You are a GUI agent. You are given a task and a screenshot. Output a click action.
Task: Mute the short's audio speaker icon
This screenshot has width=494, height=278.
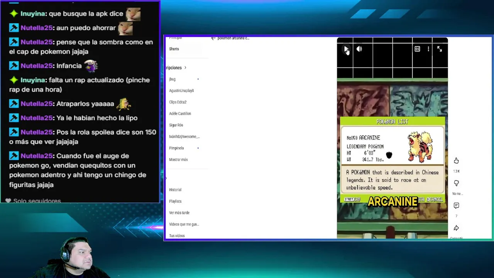(x=359, y=49)
